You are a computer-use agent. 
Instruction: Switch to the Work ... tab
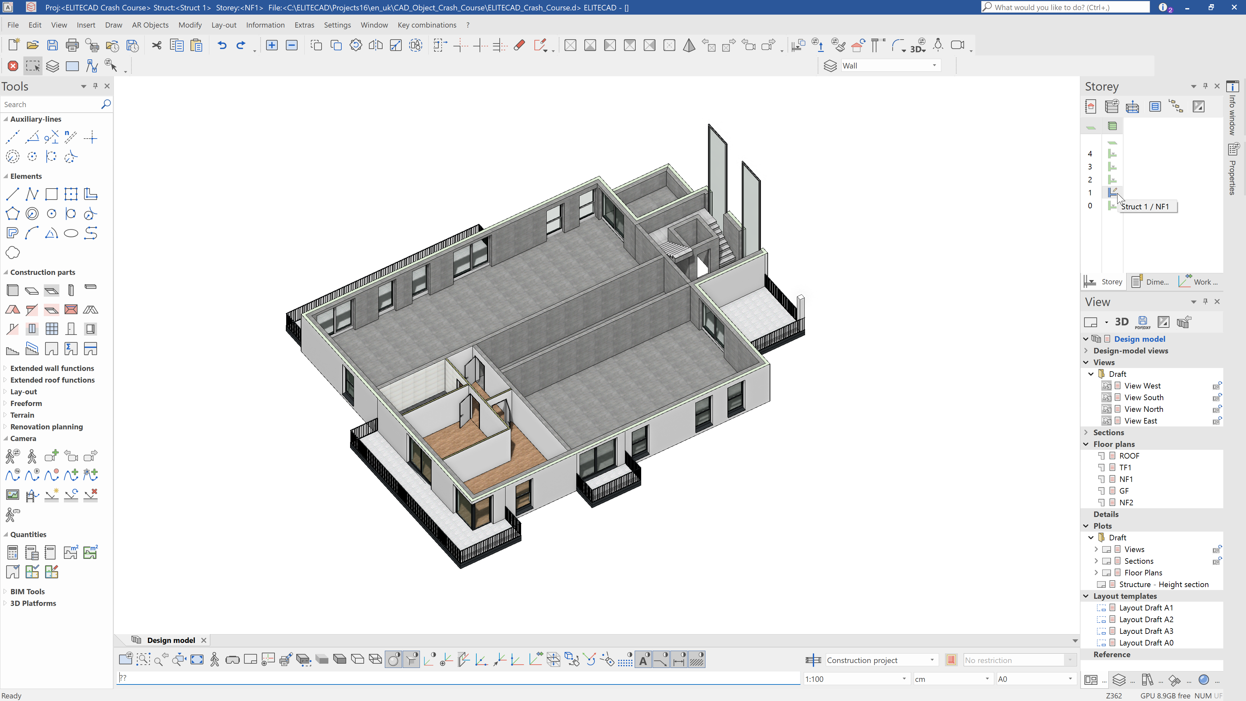coord(1199,282)
